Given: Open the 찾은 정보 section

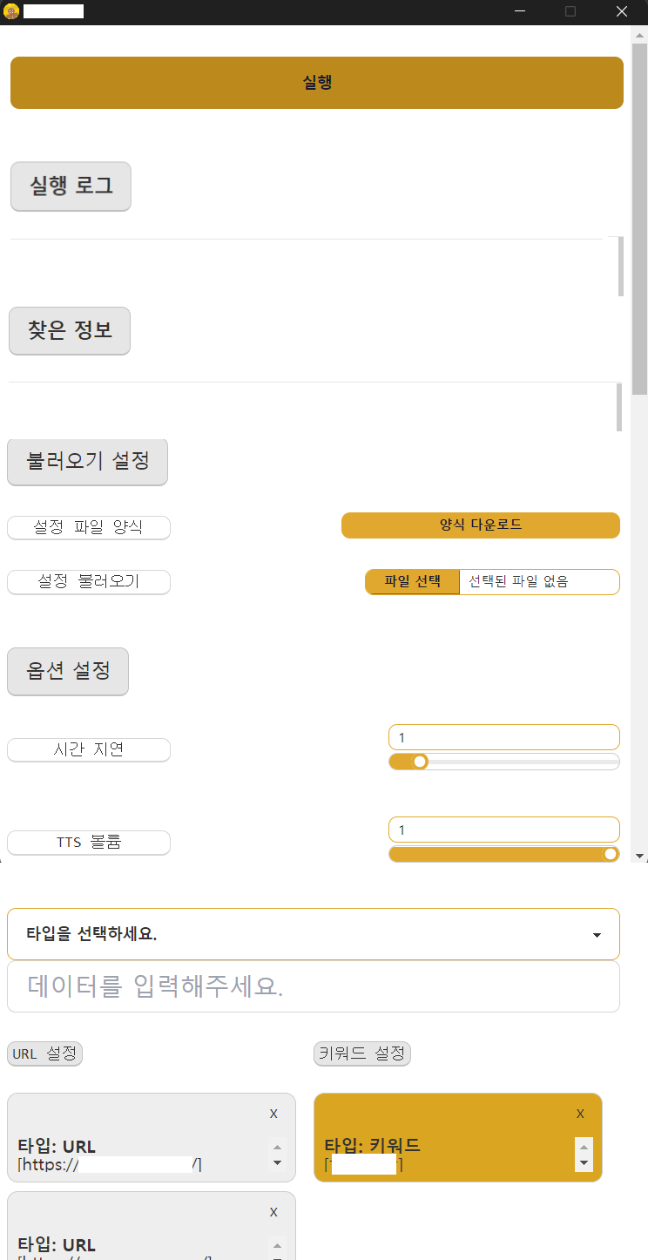Looking at the screenshot, I should 70,331.
